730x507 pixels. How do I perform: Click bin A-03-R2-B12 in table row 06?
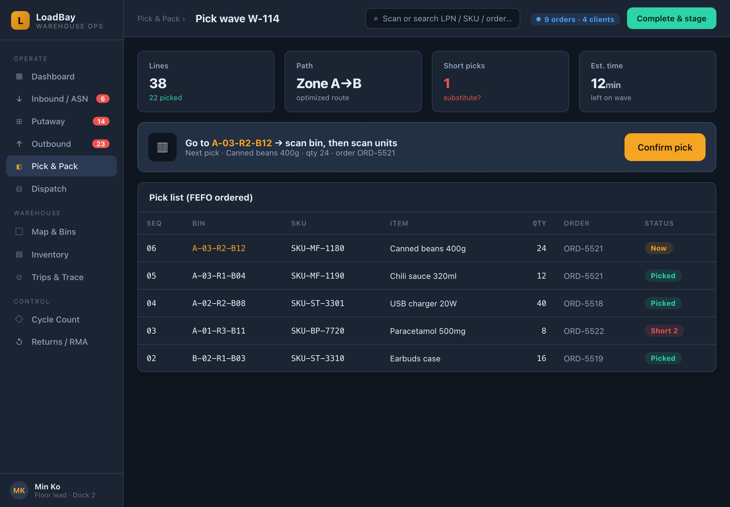pyautogui.click(x=219, y=248)
